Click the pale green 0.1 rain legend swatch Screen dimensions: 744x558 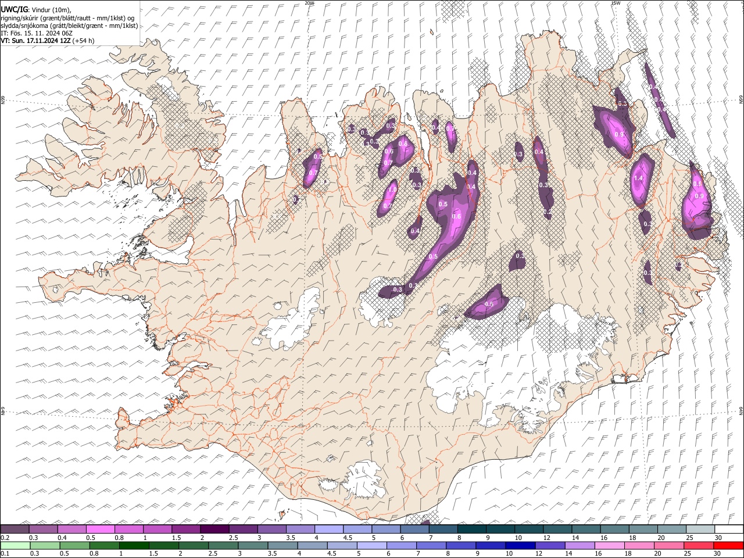click(x=15, y=546)
